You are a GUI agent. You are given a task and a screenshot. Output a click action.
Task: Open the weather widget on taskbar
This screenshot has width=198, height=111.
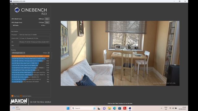point(16,108)
